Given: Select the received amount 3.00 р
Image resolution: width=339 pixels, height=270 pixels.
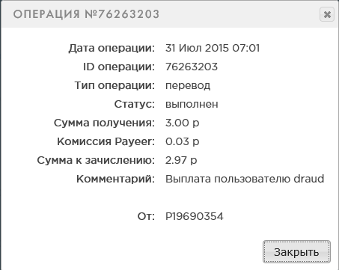Looking at the screenshot, I should click(x=183, y=123).
